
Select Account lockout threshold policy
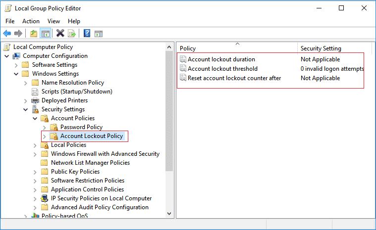(x=222, y=69)
